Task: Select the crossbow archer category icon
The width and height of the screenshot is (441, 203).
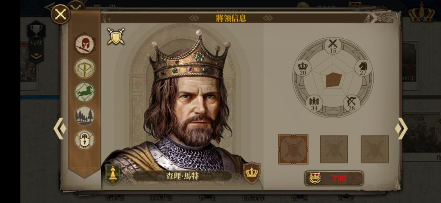Action: [85, 68]
